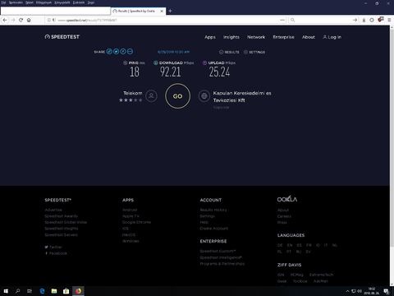Open the Results button
This screenshot has height=296, width=394.
[229, 52]
